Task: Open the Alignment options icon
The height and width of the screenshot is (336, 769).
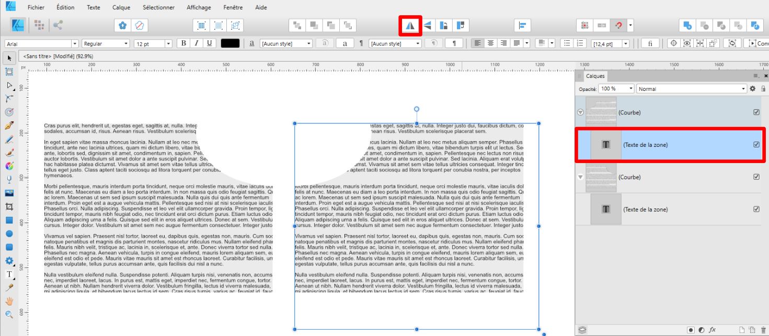Action: point(521,26)
